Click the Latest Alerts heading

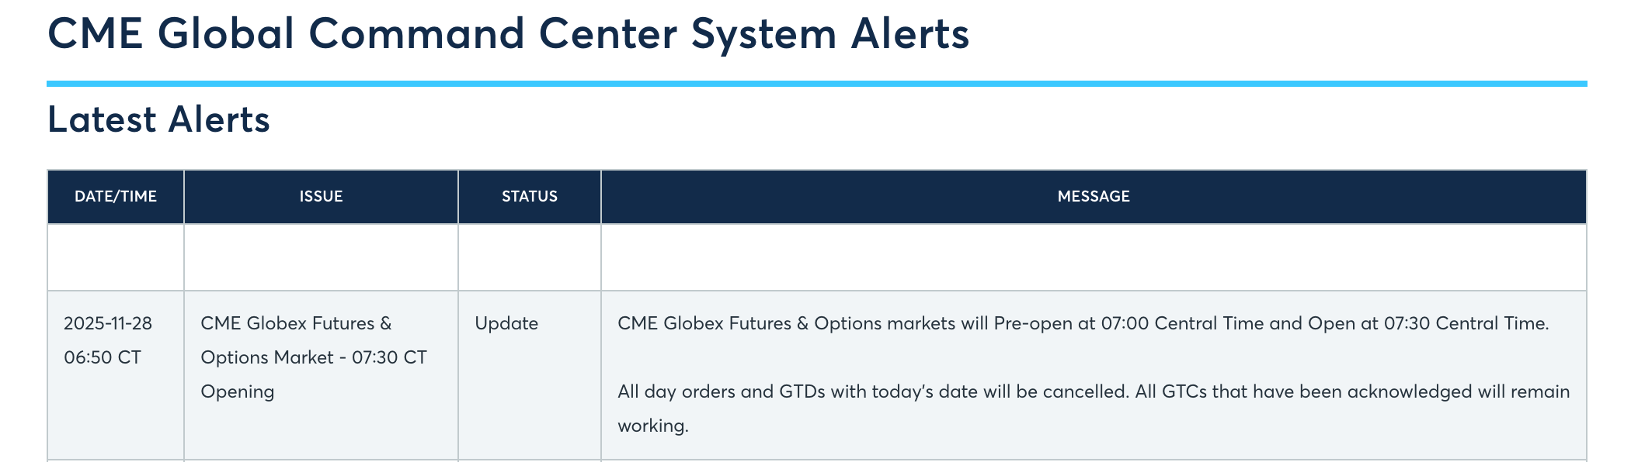pyautogui.click(x=158, y=120)
